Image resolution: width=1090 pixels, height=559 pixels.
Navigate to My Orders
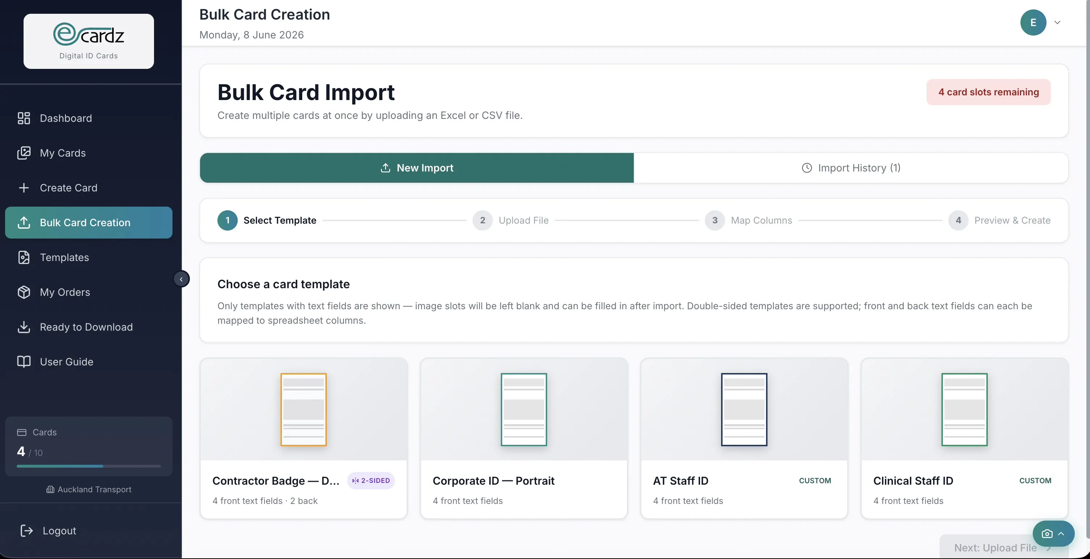(x=89, y=292)
